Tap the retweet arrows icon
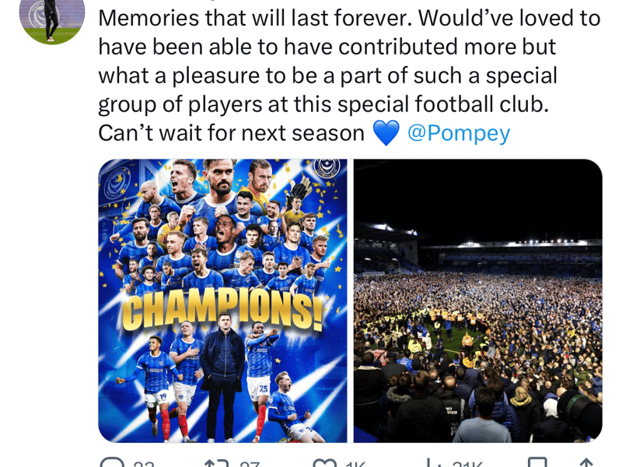622x467 pixels. (x=217, y=463)
